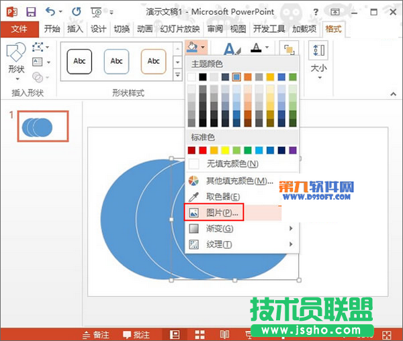Viewport: 403px width, 341px height.
Task: Open the ribbon display options icon
Action: click(335, 12)
